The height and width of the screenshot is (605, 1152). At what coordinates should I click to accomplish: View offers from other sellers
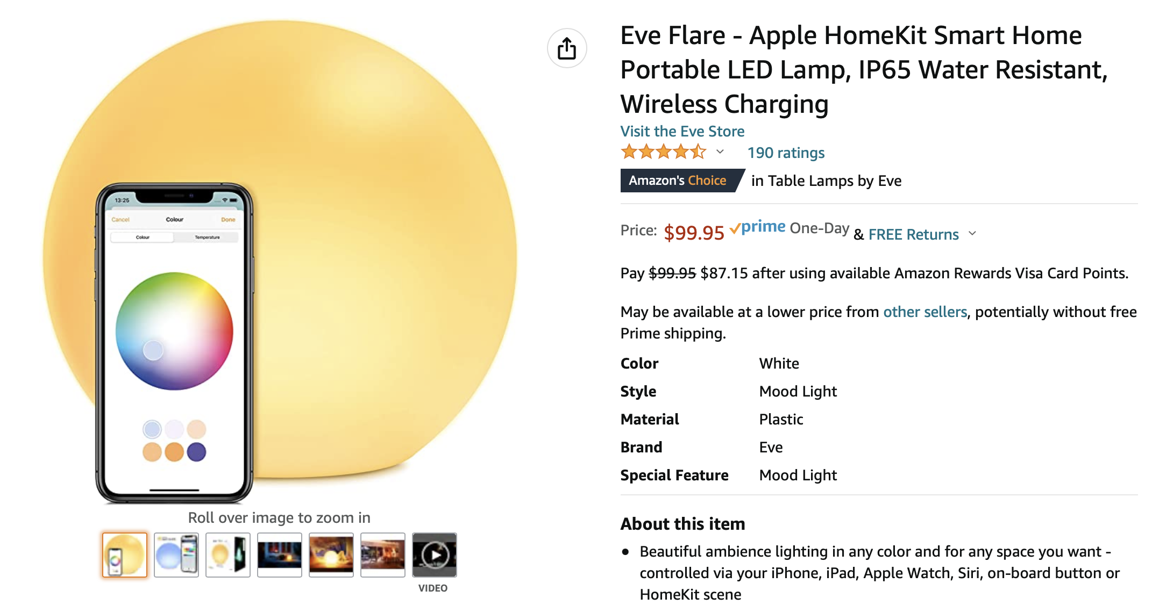click(925, 312)
